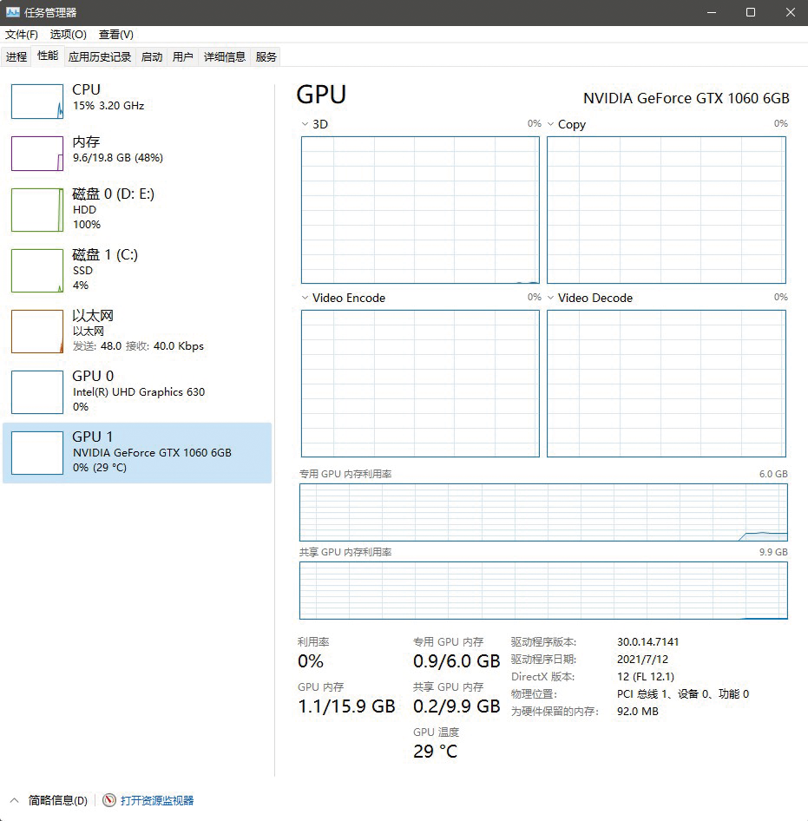Minimize the Task Manager window
This screenshot has width=808, height=821.
711,12
